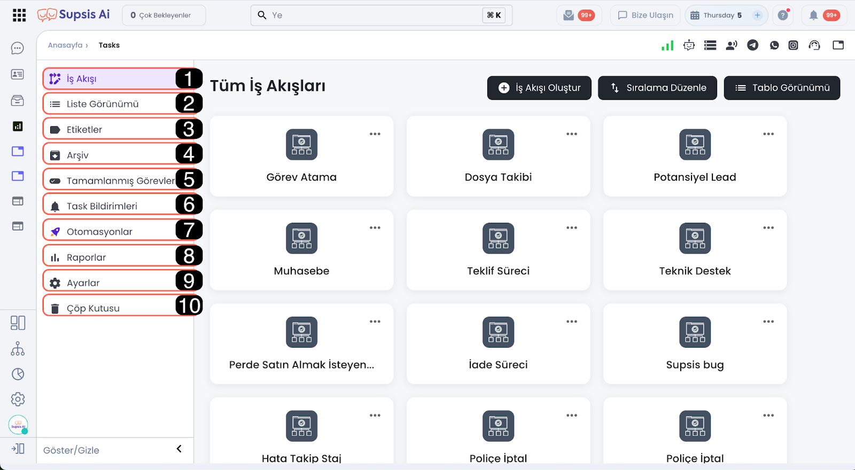Click the Instagram channel icon

coord(794,45)
